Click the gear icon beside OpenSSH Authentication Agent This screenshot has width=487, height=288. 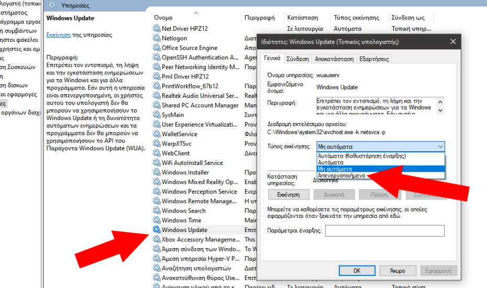point(157,57)
